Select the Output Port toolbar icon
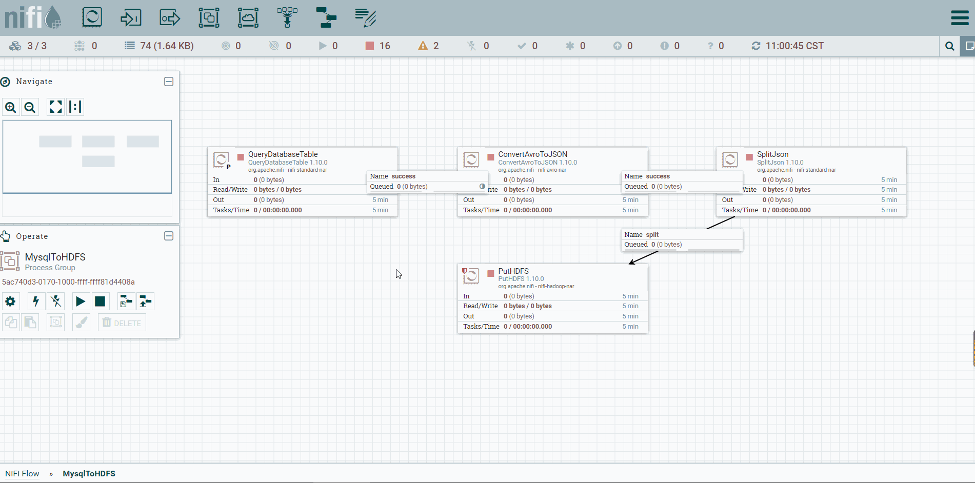 tap(170, 18)
